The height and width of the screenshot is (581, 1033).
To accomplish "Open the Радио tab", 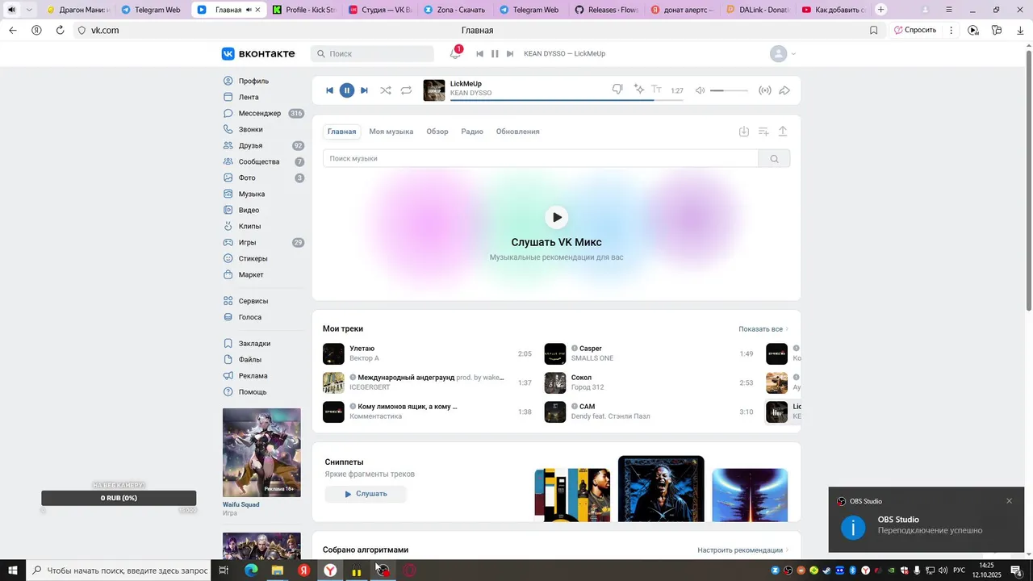I will 472,132.
